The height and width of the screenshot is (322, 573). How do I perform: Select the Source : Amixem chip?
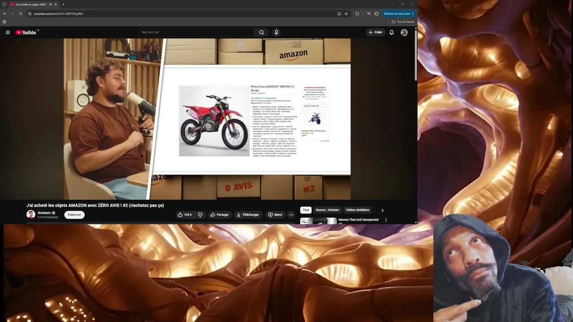pos(327,210)
